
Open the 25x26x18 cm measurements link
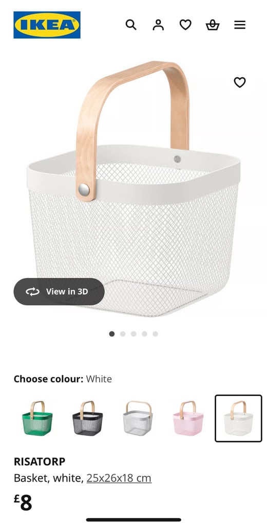[119, 478]
